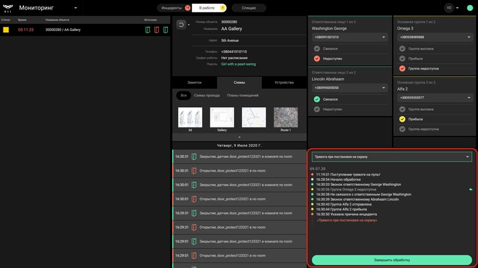Click the Источник column header
Viewport: 478px width, 268px height.
click(x=151, y=20)
